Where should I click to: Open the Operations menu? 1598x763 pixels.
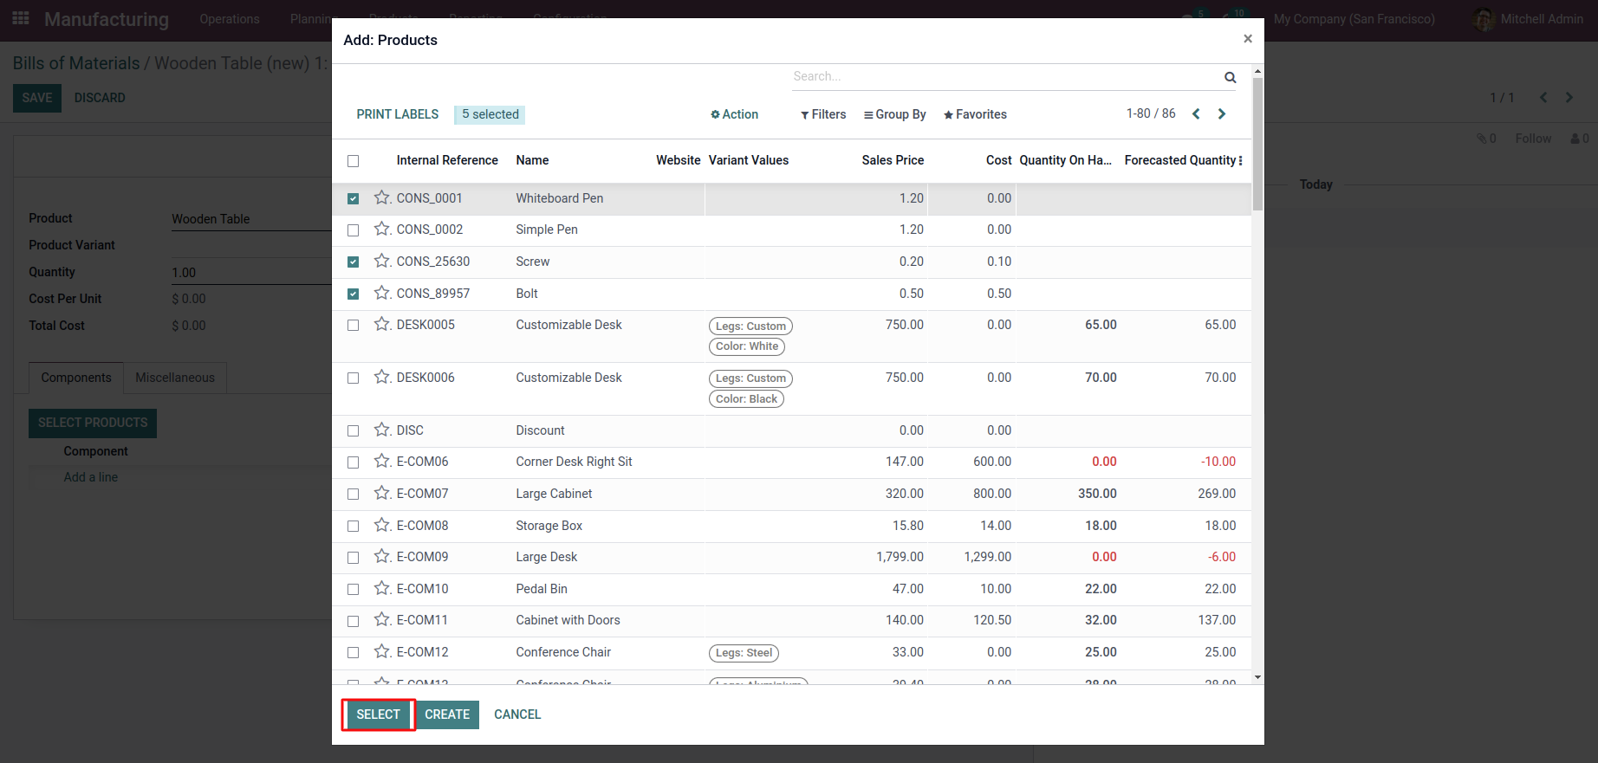point(230,19)
